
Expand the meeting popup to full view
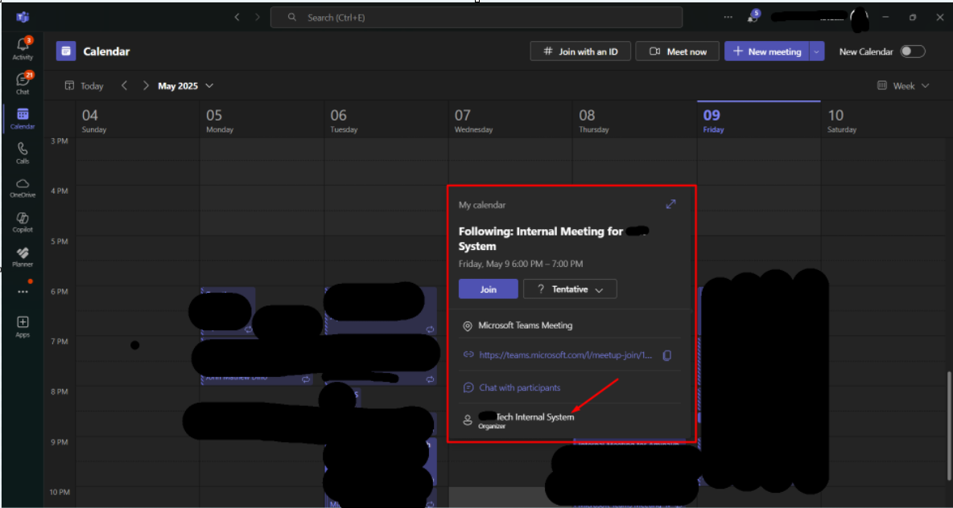(671, 204)
